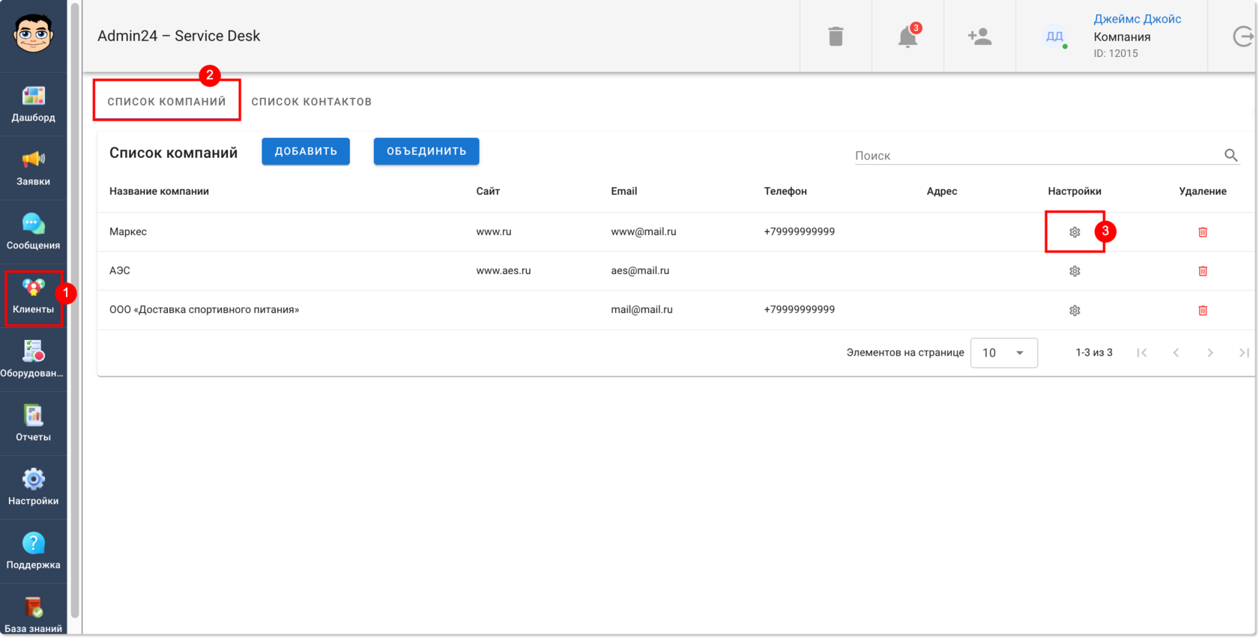The image size is (1259, 638).
Task: Click Маркес phone +79999999999
Action: pyautogui.click(x=800, y=231)
